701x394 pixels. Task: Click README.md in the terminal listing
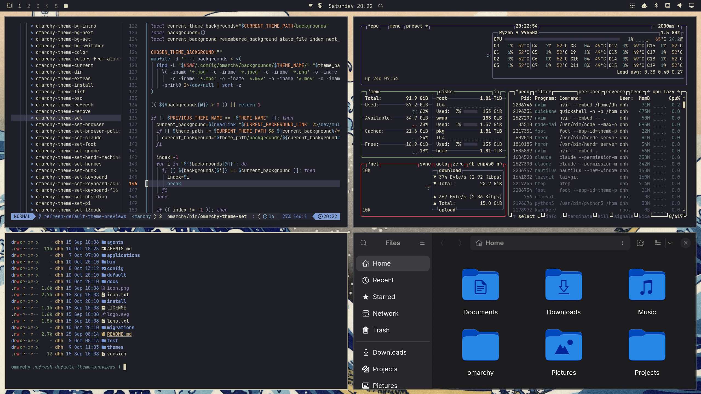[x=119, y=334]
